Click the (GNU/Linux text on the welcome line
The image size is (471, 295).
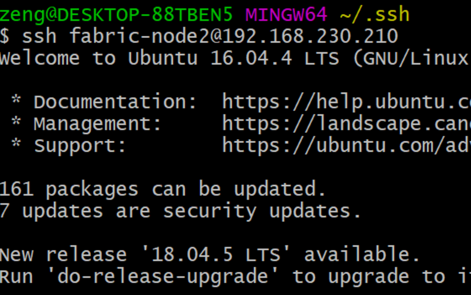(x=411, y=58)
